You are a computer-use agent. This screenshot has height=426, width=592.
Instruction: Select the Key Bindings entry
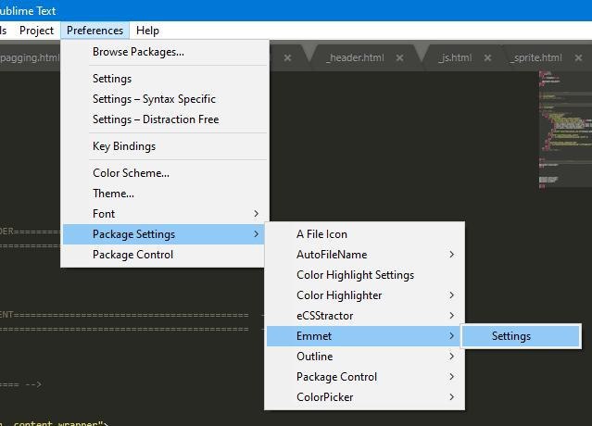point(165,146)
